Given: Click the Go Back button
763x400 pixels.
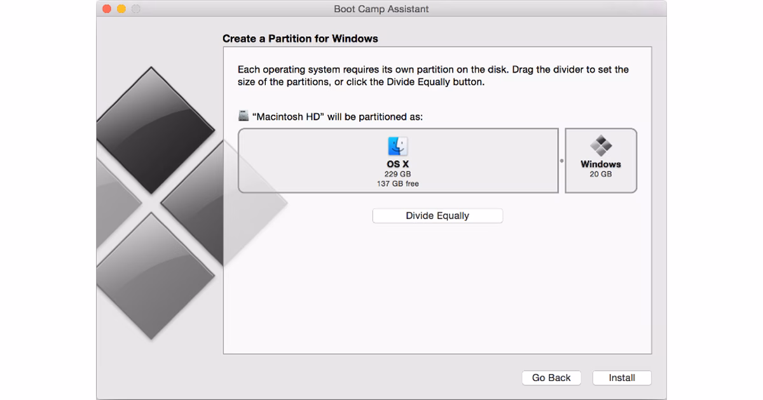Looking at the screenshot, I should coord(551,378).
